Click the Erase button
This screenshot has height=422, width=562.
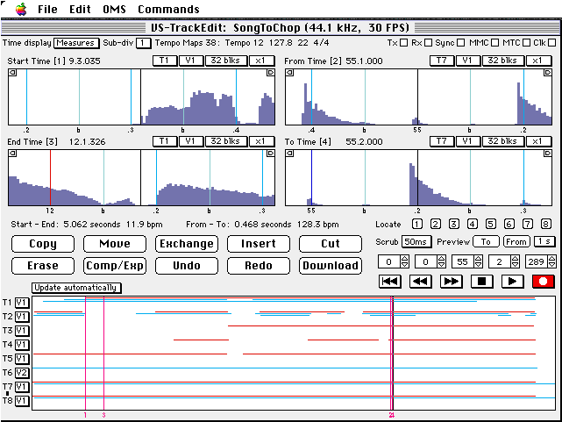43,266
